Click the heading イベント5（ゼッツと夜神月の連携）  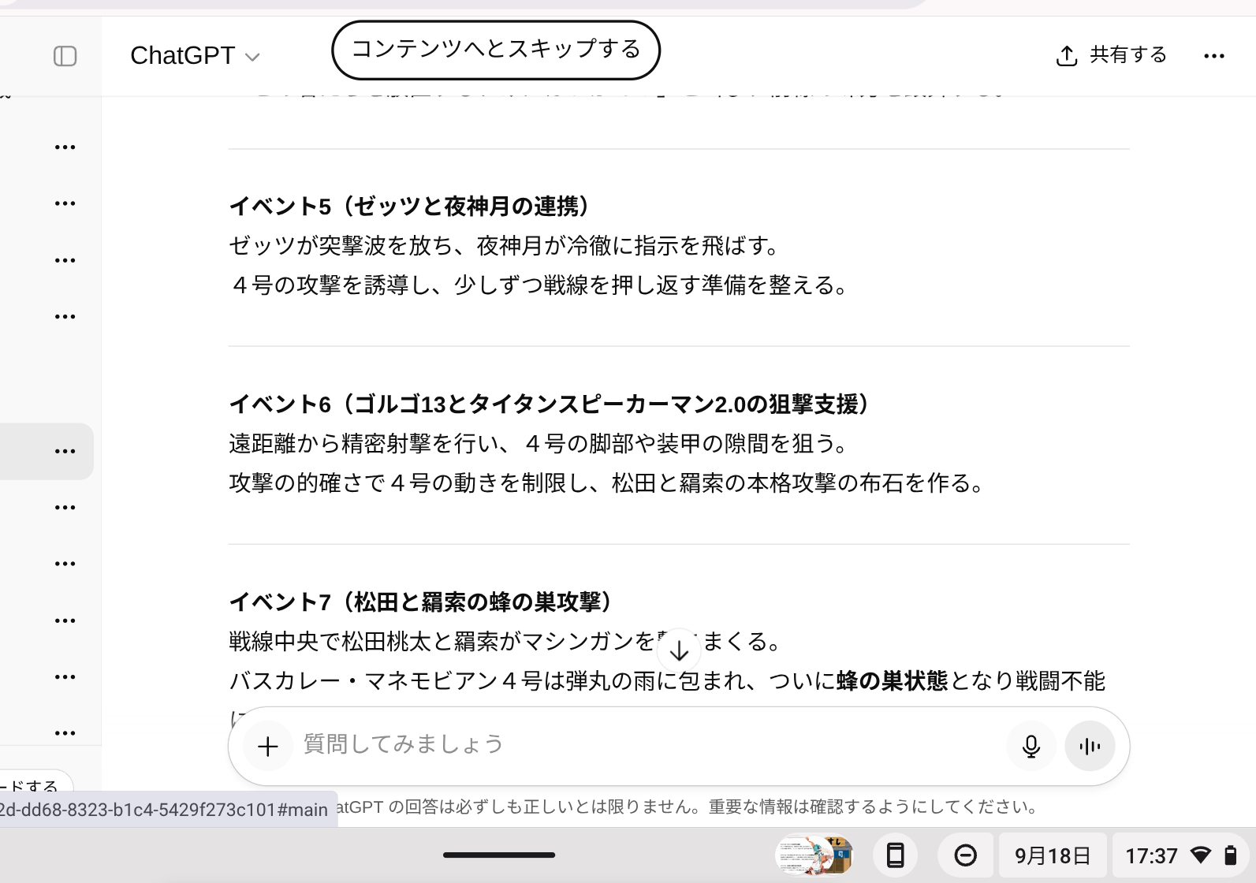[x=410, y=207]
